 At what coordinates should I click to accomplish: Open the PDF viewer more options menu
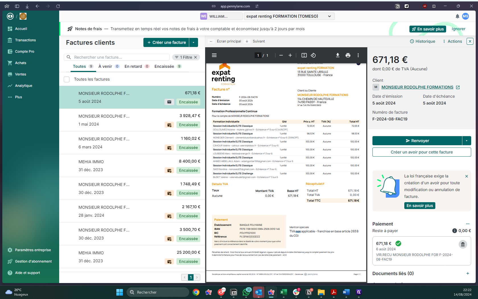coord(358,55)
